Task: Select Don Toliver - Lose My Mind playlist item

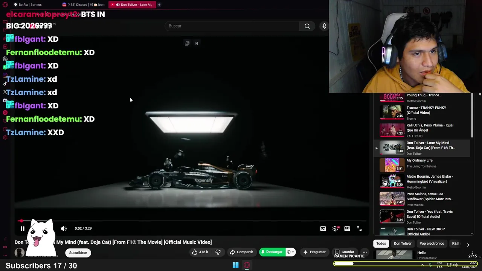Action: pyautogui.click(x=422, y=148)
